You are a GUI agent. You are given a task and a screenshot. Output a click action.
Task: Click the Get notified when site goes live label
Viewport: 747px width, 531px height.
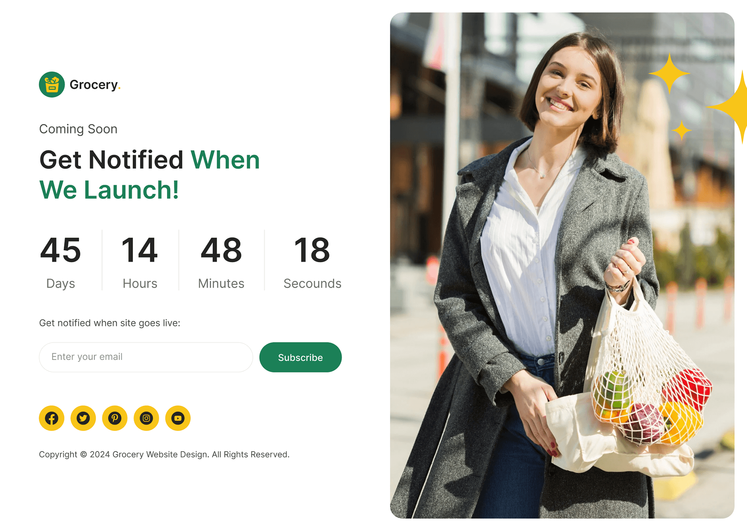(110, 323)
